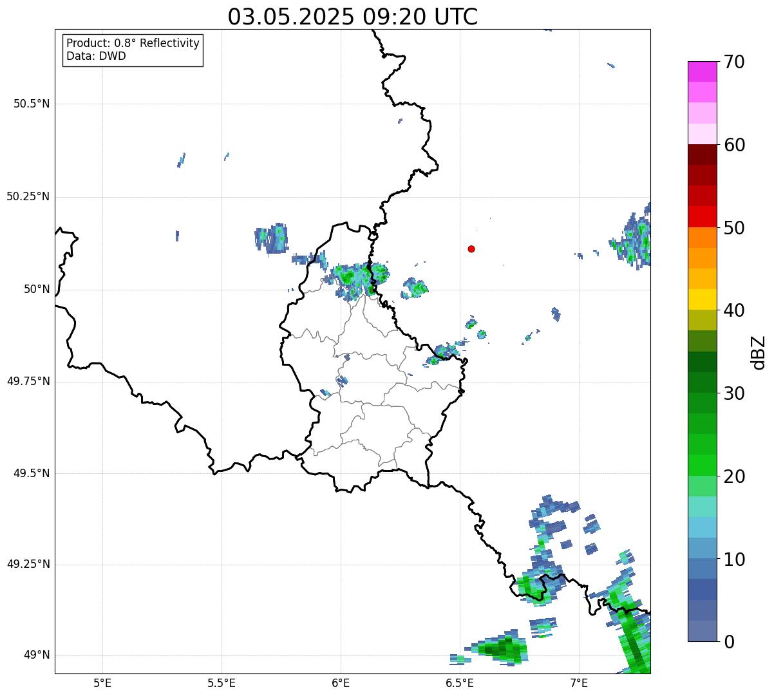The image size is (774, 696).
Task: Click the colorbar tick label 0
Action: (729, 642)
